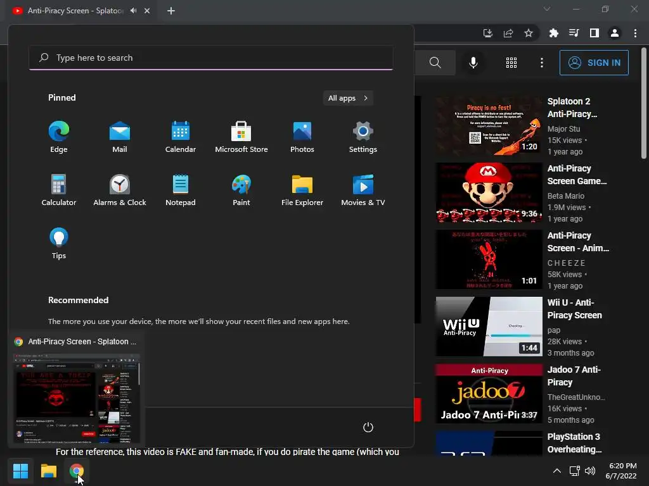649x486 pixels.
Task: Open Jadoo 7 Anti-Piracy video
Action: point(489,394)
